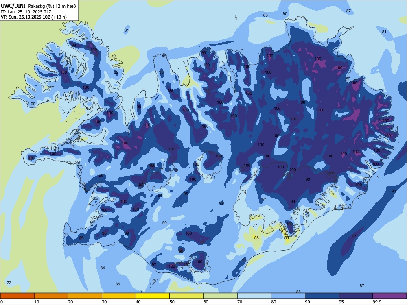Click the 94 humidity value on the map
This screenshot has height=305, width=407.
coord(160,195)
